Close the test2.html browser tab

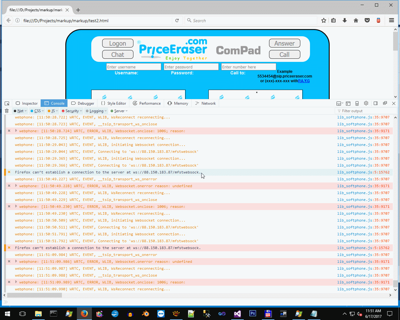[x=67, y=10]
